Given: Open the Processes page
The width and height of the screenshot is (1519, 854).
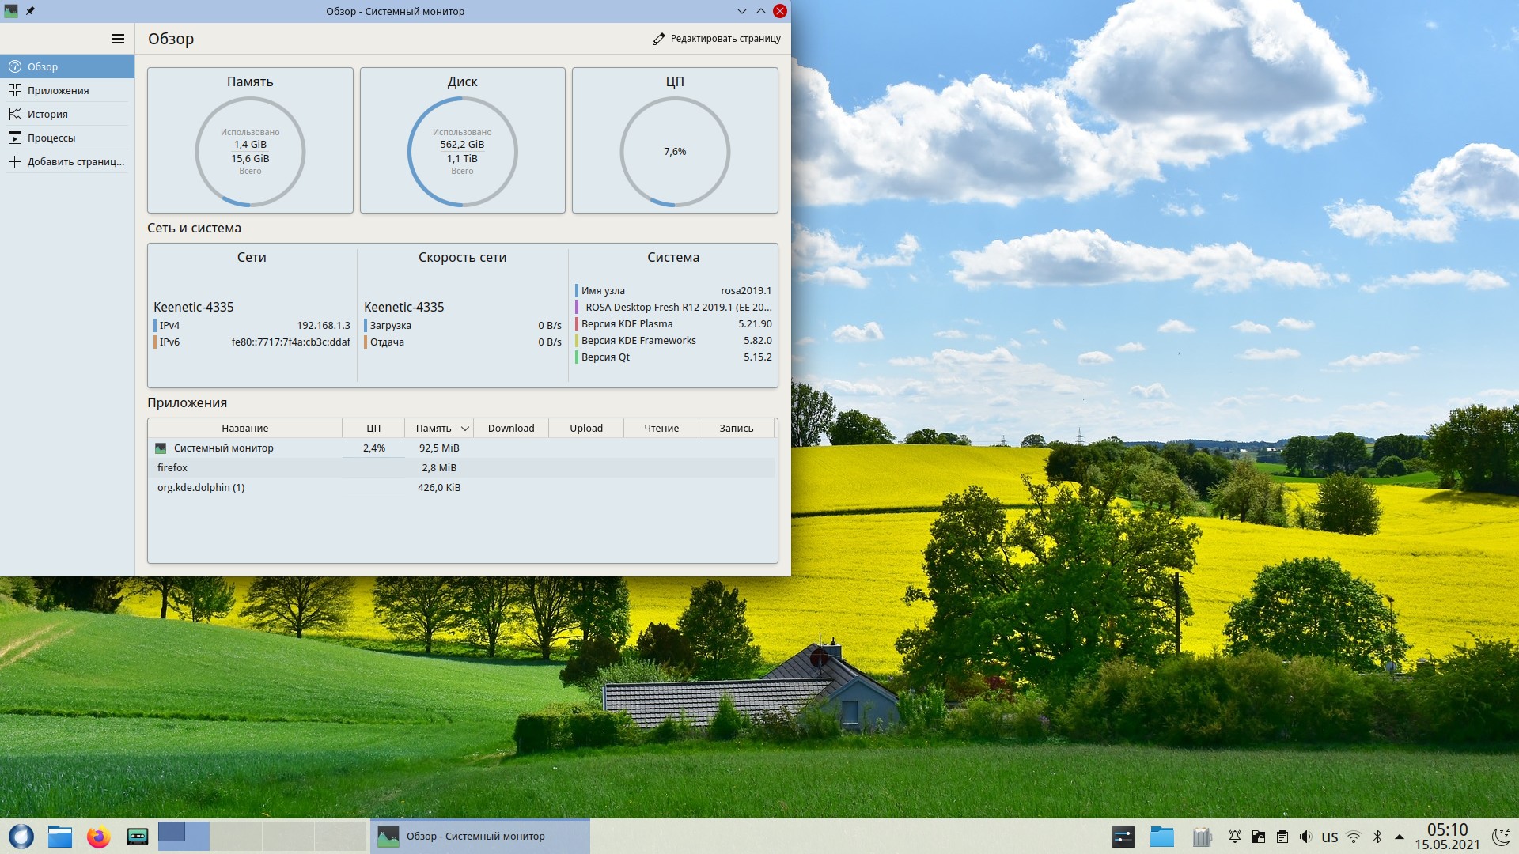Looking at the screenshot, I should point(51,138).
